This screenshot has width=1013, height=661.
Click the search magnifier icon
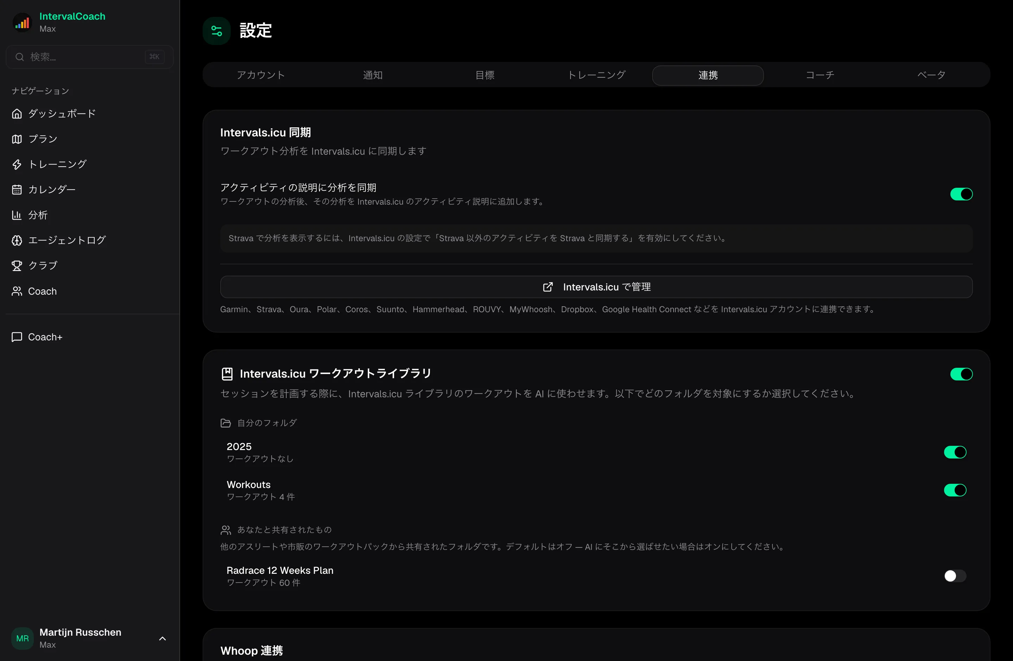(20, 57)
